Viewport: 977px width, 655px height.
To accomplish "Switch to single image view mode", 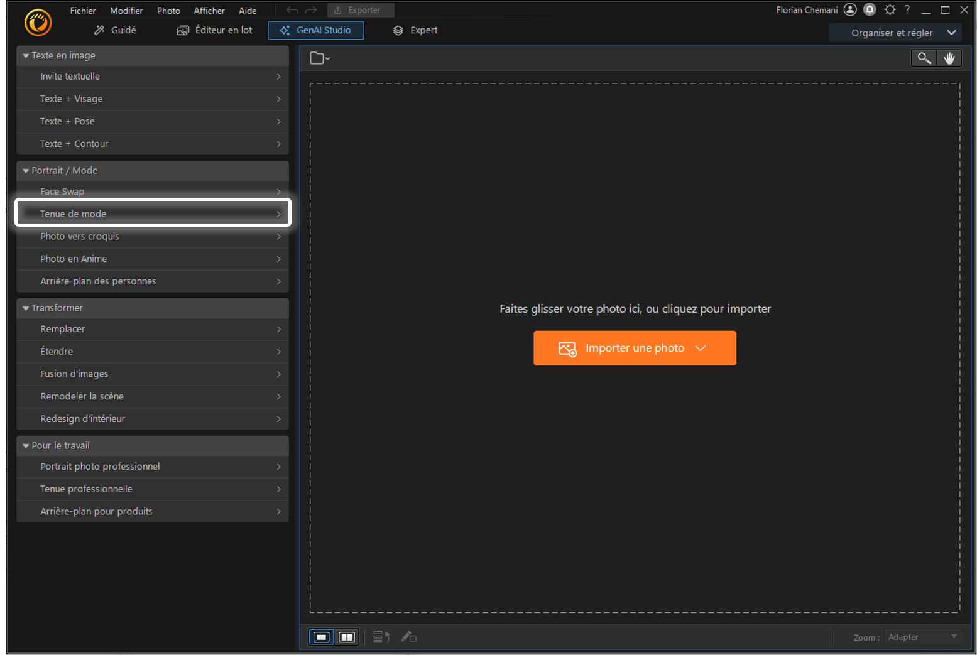I will 321,637.
